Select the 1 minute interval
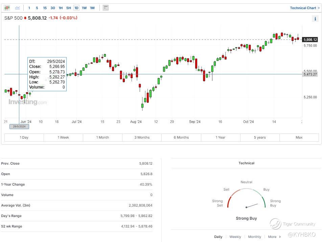Viewport: 322px width, 242px height. [x=29, y=8]
